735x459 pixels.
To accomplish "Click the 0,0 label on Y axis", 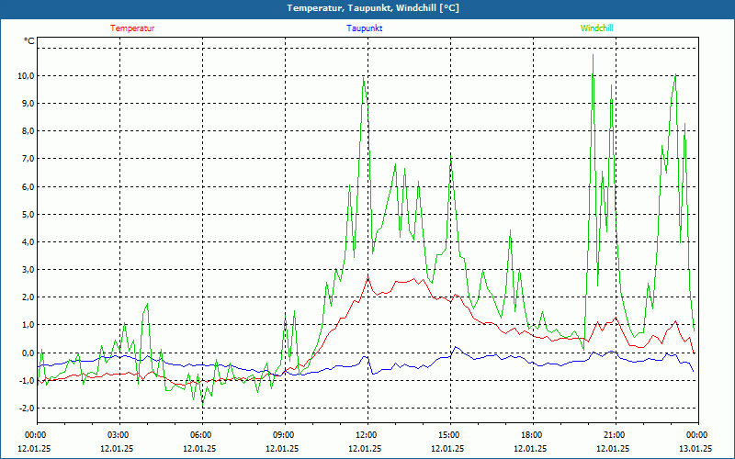I will pyautogui.click(x=25, y=353).
